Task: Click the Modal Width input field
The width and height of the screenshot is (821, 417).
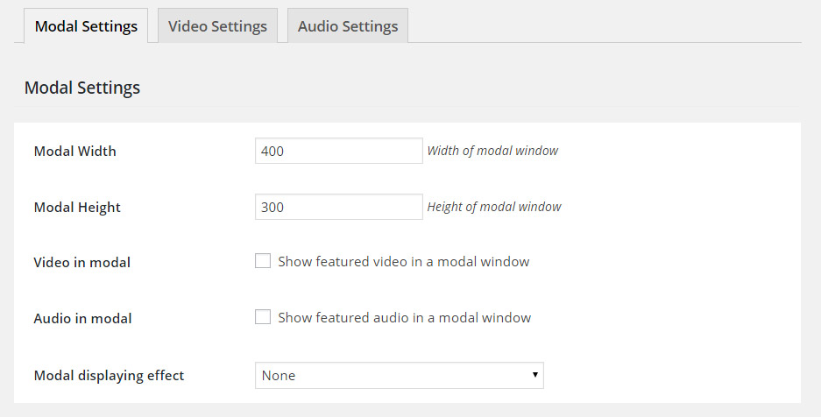Action: tap(338, 151)
